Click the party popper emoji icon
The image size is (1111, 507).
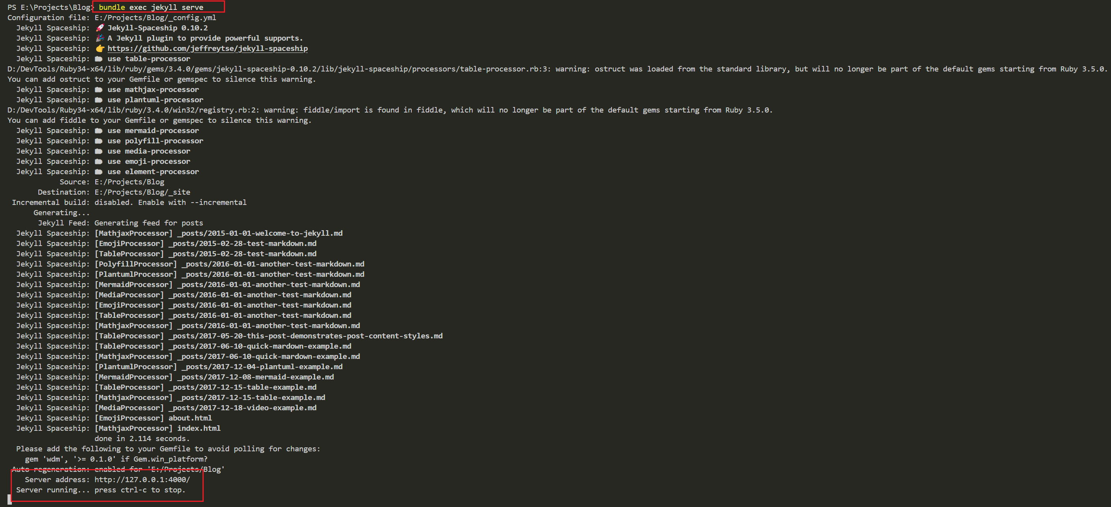(x=100, y=38)
